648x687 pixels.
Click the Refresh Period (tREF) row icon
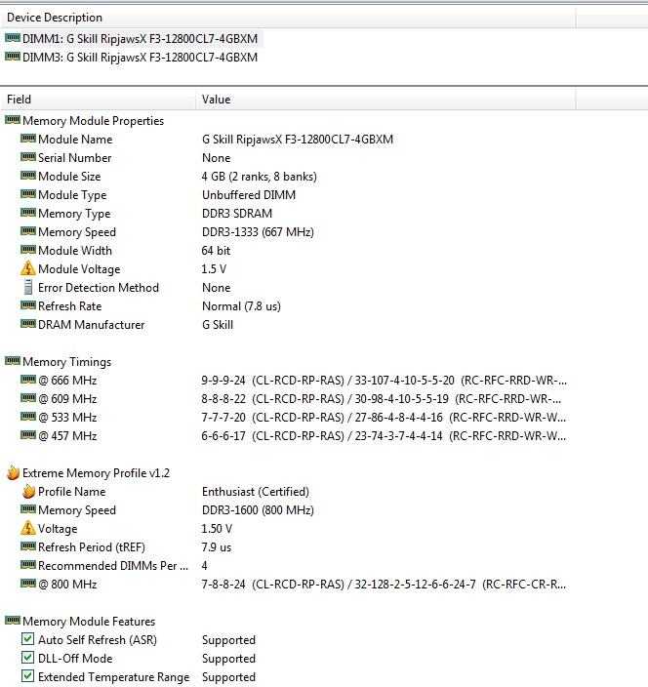click(x=28, y=546)
